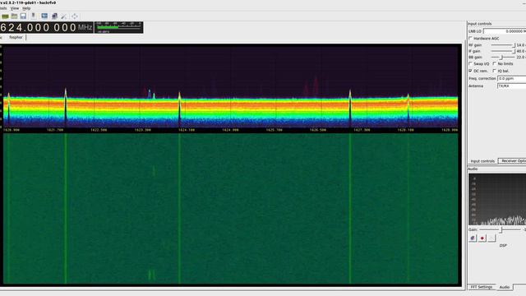Start audio recording with red dot

tap(482, 238)
